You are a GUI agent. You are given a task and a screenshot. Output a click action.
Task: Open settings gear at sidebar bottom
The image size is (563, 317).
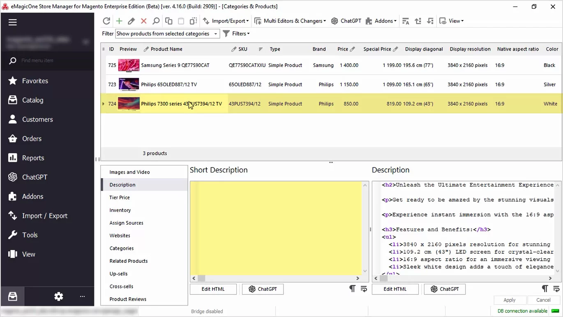click(59, 296)
